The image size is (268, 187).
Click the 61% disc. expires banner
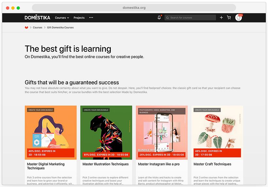coord(106,155)
